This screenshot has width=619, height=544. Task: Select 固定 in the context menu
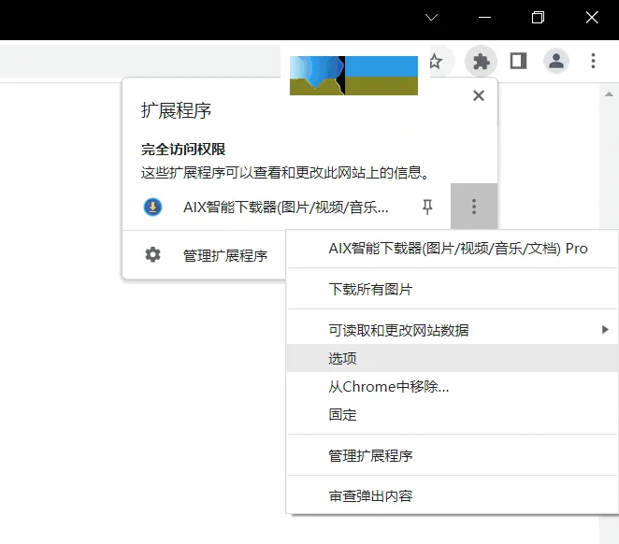coord(453,415)
